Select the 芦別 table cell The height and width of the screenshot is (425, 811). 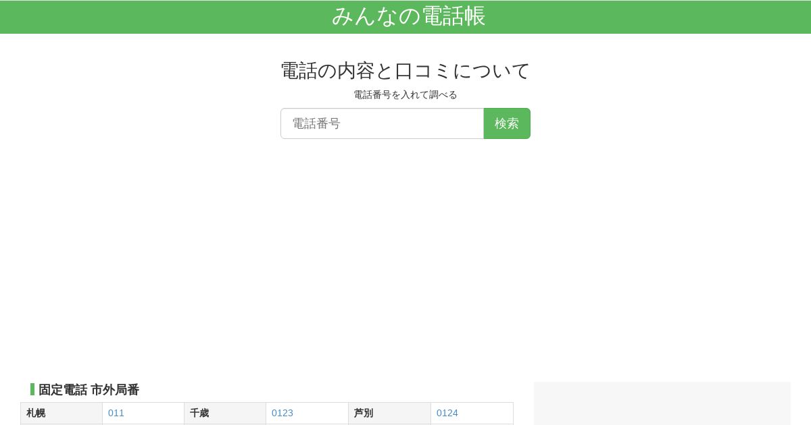pyautogui.click(x=390, y=413)
